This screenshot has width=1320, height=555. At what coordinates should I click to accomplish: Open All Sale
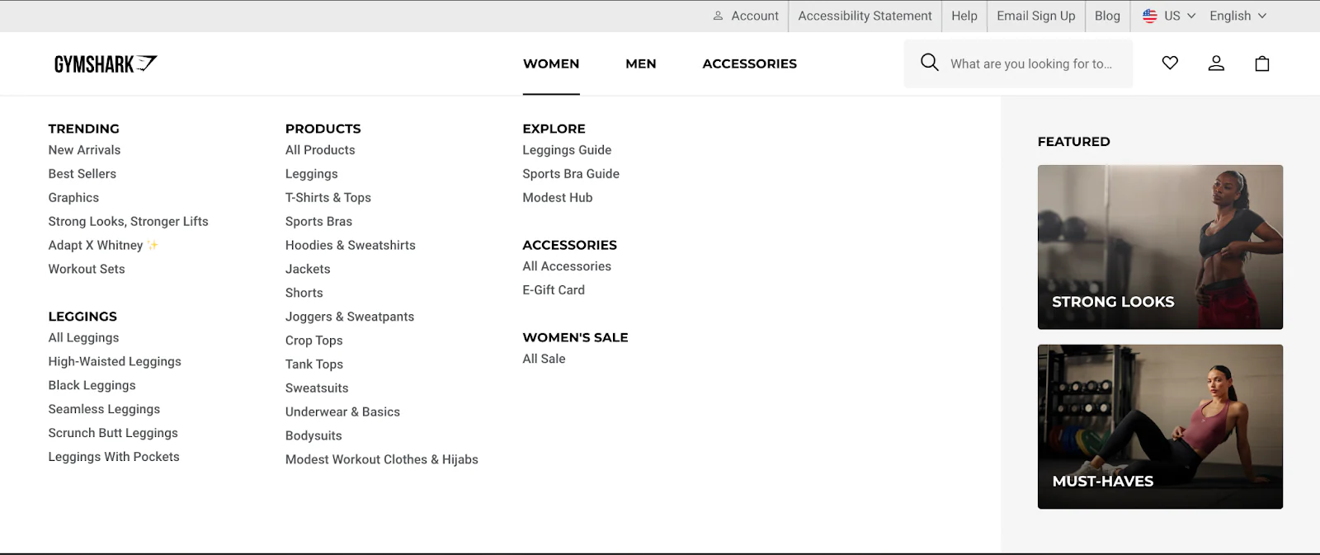pos(544,359)
